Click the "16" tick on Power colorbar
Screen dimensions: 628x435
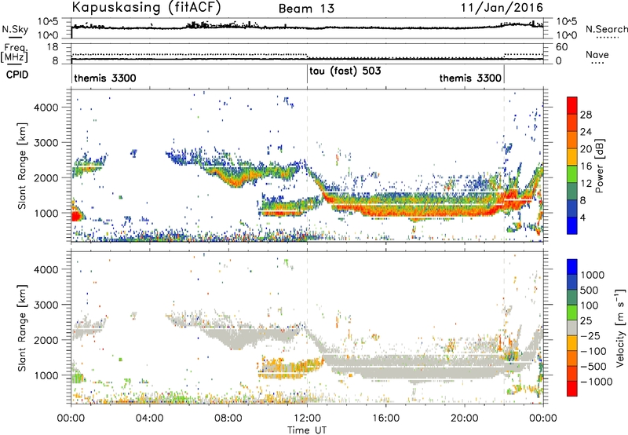(x=586, y=166)
